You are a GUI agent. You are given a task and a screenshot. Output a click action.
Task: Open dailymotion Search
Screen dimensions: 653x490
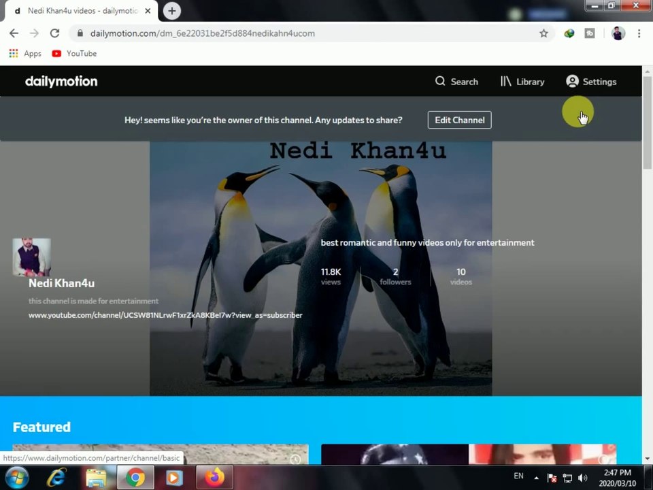[x=456, y=82]
